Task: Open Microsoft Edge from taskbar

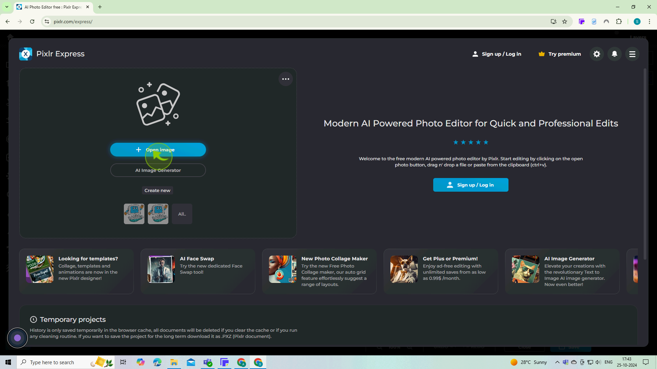Action: (157, 362)
